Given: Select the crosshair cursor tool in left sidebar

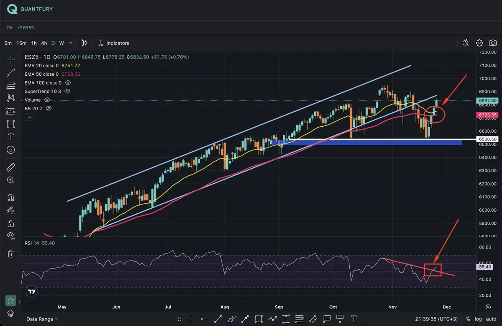Looking at the screenshot, I should pos(11,60).
